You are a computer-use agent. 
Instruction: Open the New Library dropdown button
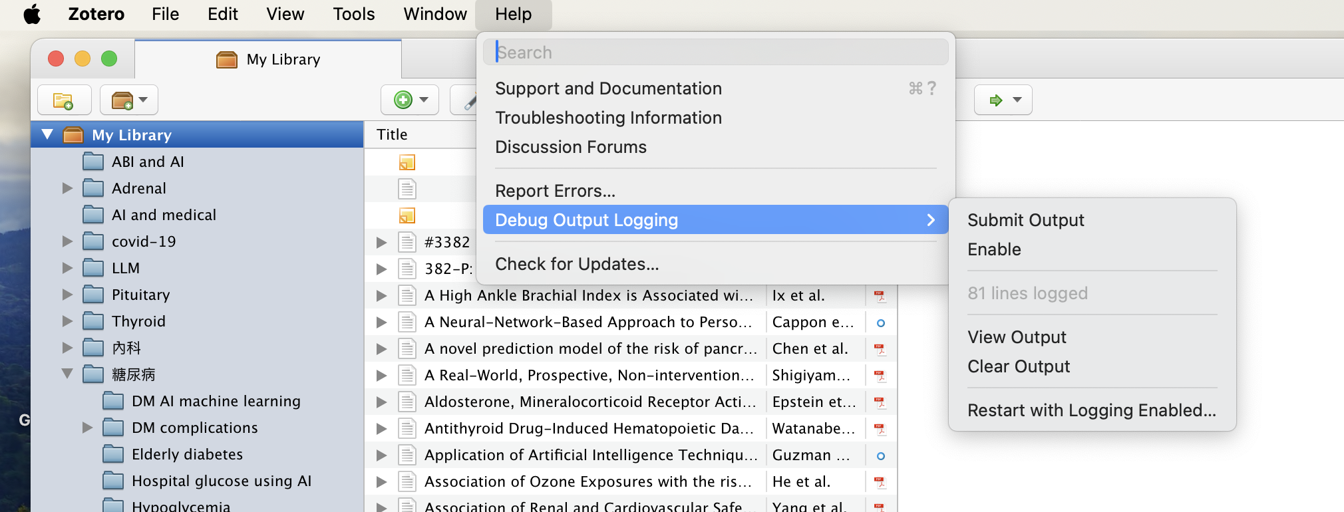129,100
